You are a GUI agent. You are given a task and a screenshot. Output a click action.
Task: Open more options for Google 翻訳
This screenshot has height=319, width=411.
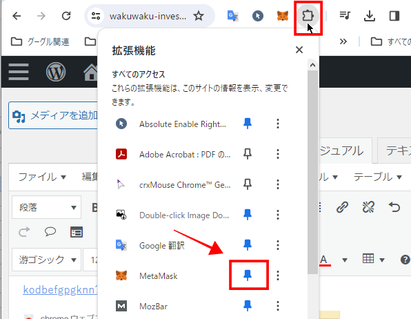pos(278,245)
